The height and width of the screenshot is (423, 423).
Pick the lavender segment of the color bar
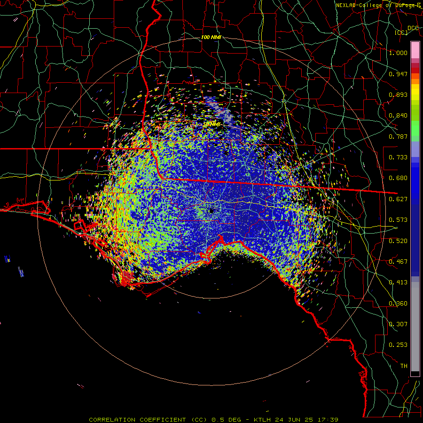coord(415,149)
